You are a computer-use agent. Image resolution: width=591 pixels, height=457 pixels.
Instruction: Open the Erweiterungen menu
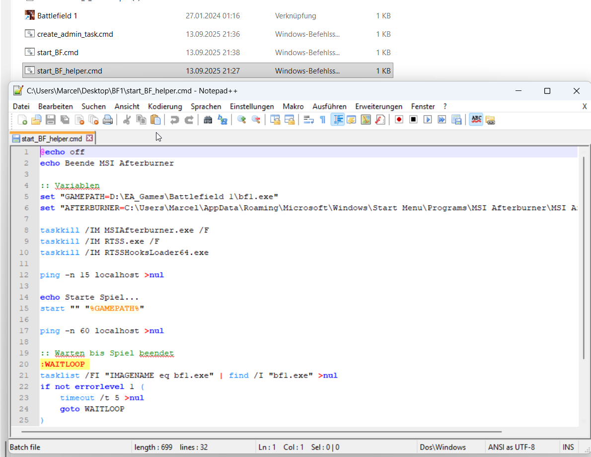(379, 106)
